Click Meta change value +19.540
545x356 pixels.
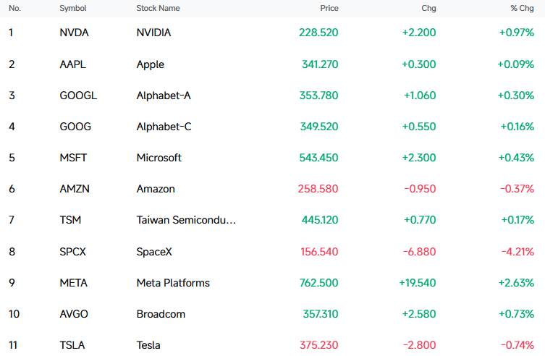[417, 283]
